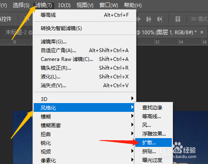Choose 转换为智能滤镜(S)
The height and width of the screenshot is (164, 208).
(84, 28)
